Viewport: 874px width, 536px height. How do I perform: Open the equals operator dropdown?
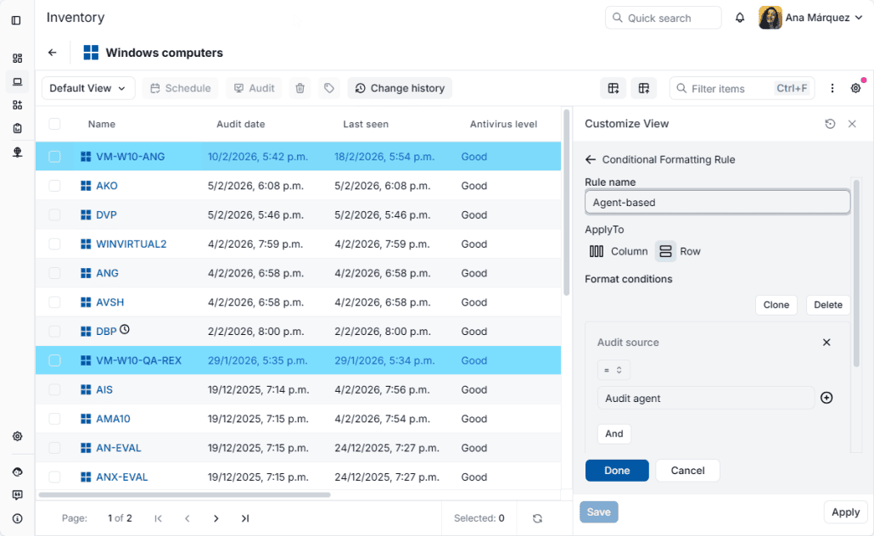click(613, 370)
